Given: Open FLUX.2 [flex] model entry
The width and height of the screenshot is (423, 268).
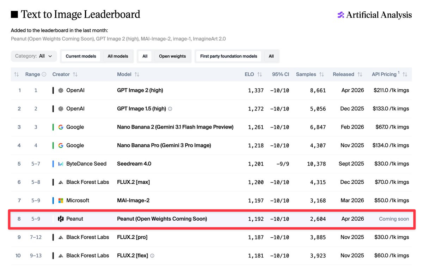Looking at the screenshot, I should point(133,256).
